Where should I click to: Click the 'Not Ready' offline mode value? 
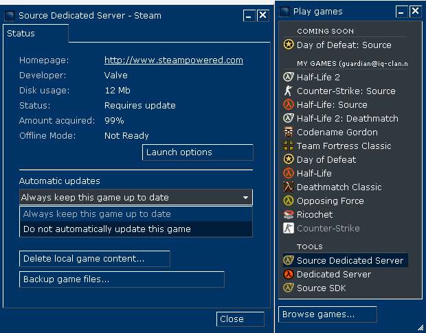click(x=126, y=135)
